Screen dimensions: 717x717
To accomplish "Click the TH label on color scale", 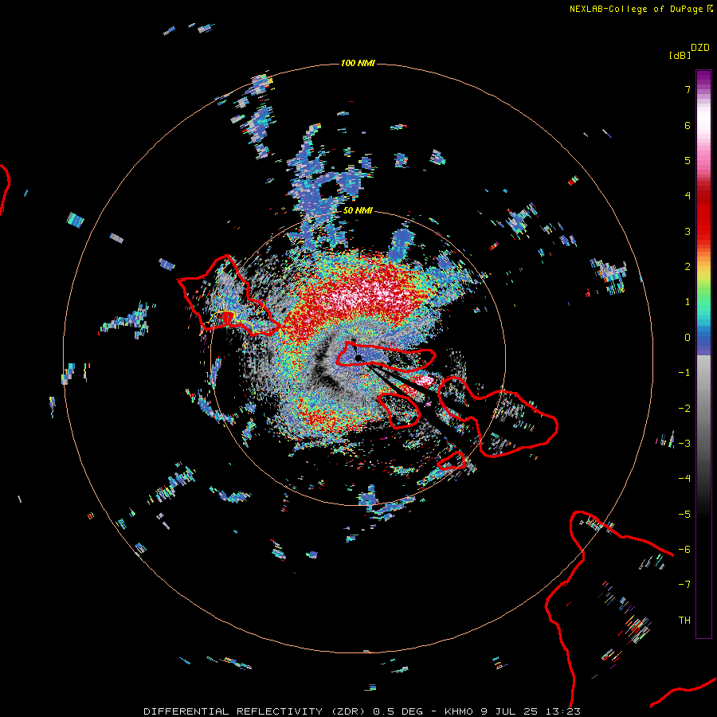I will pos(684,621).
